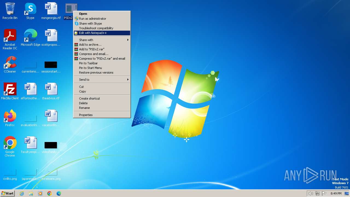Choose Share with Skype
The width and height of the screenshot is (350, 197).
coord(102,24)
